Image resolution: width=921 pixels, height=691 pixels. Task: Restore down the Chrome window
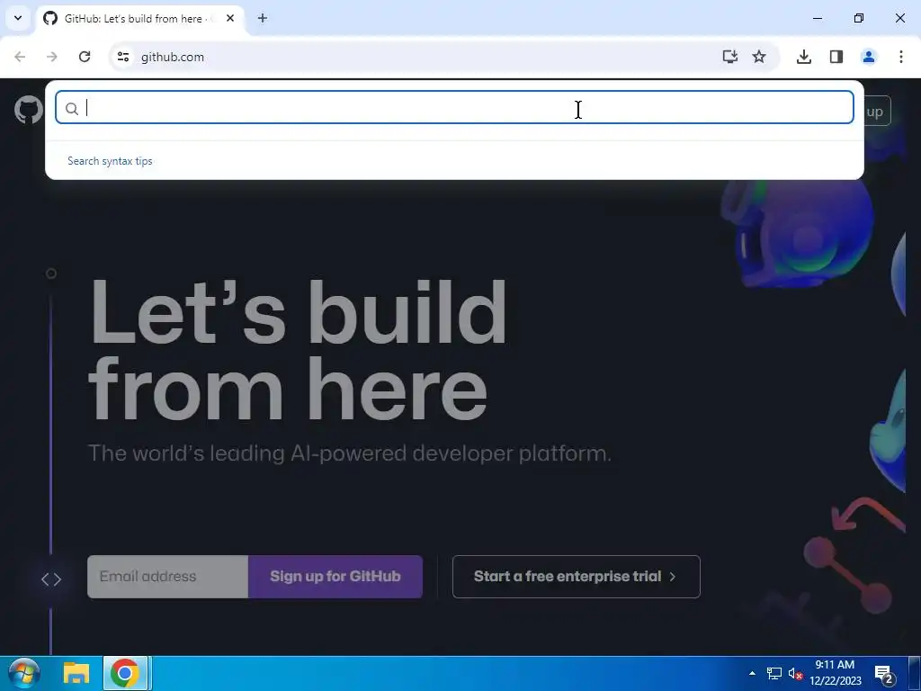click(859, 18)
